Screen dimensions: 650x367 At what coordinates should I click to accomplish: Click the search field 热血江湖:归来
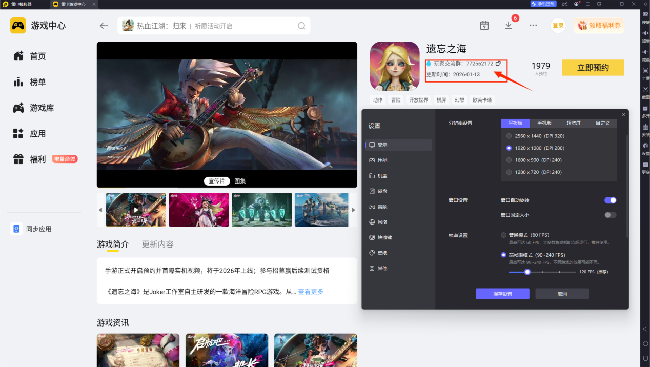(214, 26)
